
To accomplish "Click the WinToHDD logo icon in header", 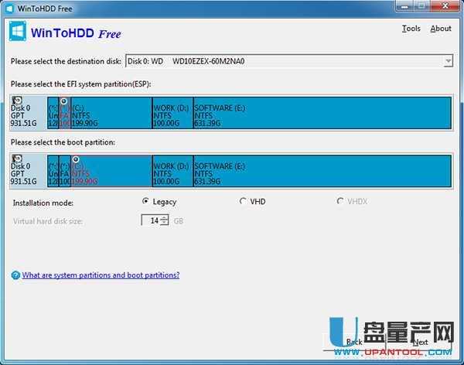I will pyautogui.click(x=18, y=31).
